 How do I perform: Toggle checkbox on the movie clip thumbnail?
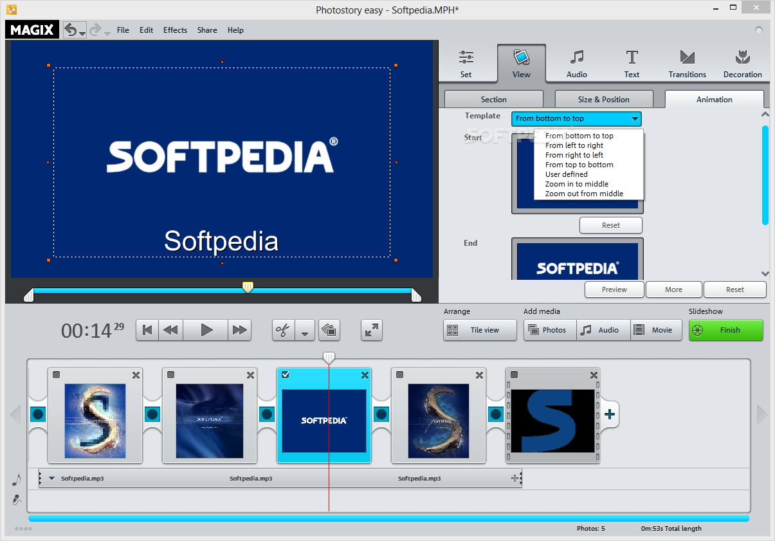515,375
